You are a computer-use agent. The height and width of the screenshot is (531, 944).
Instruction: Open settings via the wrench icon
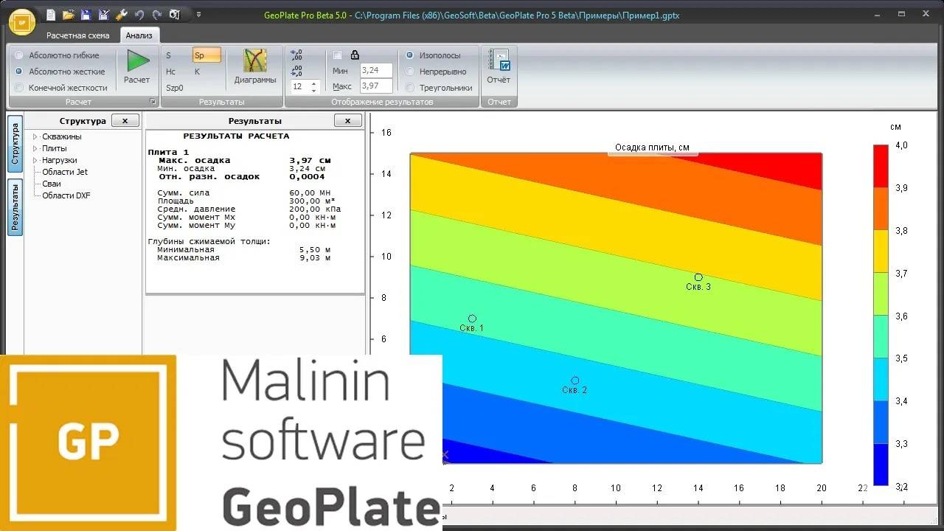point(121,15)
